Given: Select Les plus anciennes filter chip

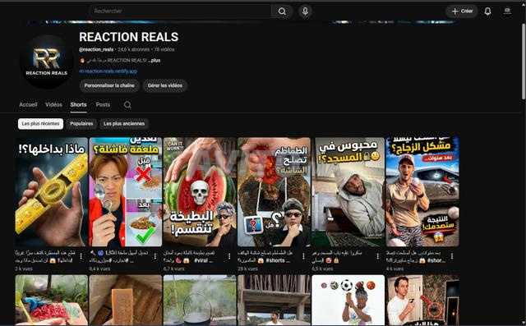Looking at the screenshot, I should coord(124,124).
